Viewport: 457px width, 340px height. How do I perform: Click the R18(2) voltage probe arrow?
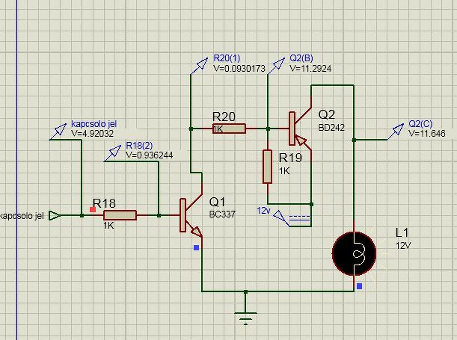(112, 153)
